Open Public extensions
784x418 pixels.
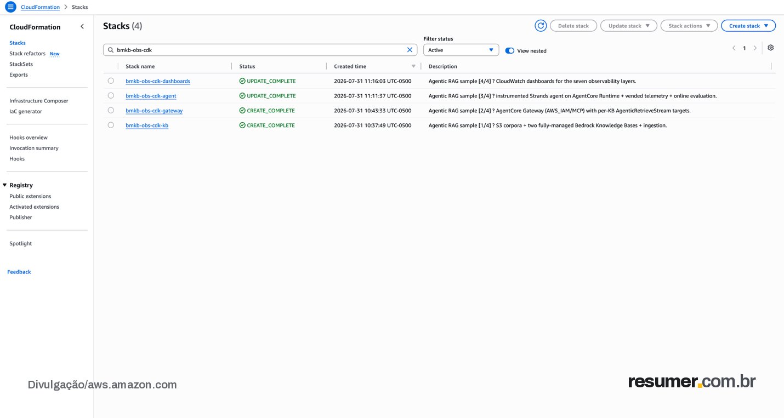[x=30, y=196]
